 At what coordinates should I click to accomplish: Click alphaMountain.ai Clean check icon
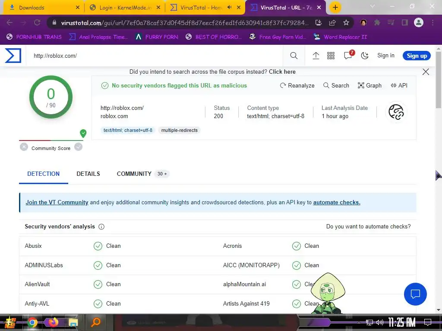[x=296, y=284]
